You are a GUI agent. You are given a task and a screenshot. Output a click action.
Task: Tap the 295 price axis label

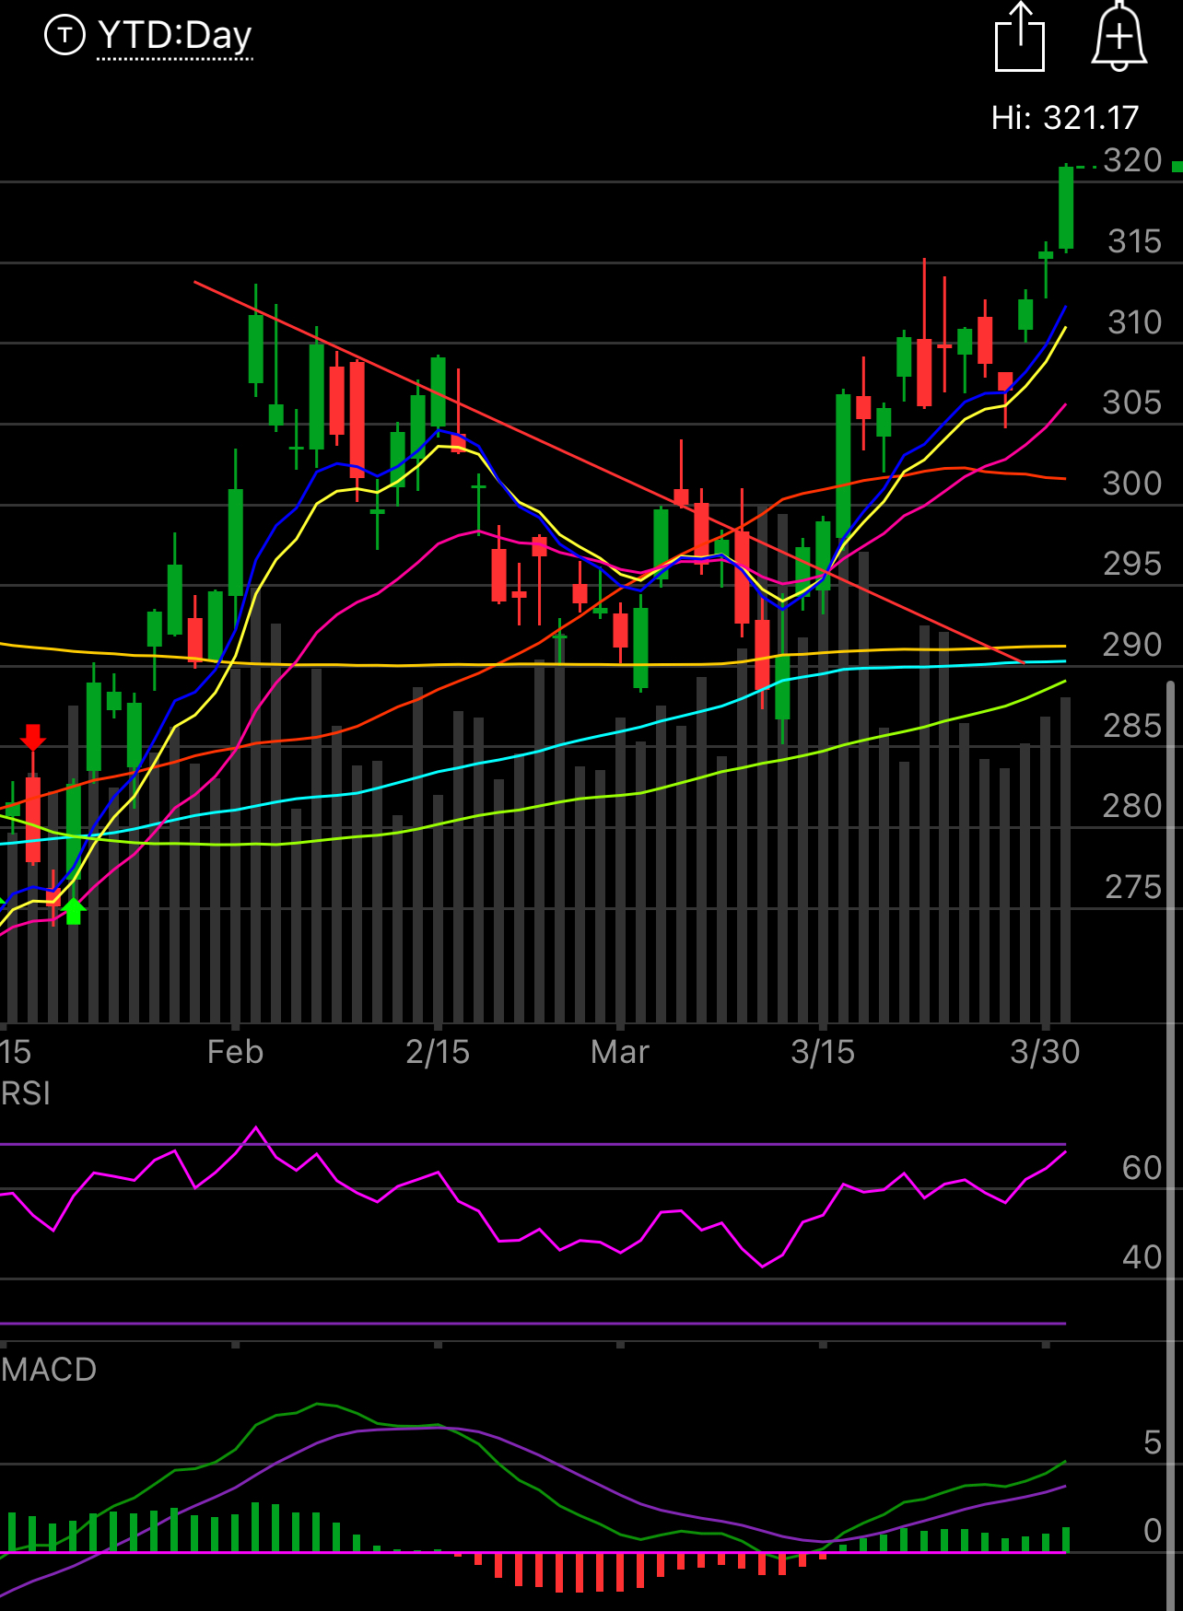tap(1132, 564)
